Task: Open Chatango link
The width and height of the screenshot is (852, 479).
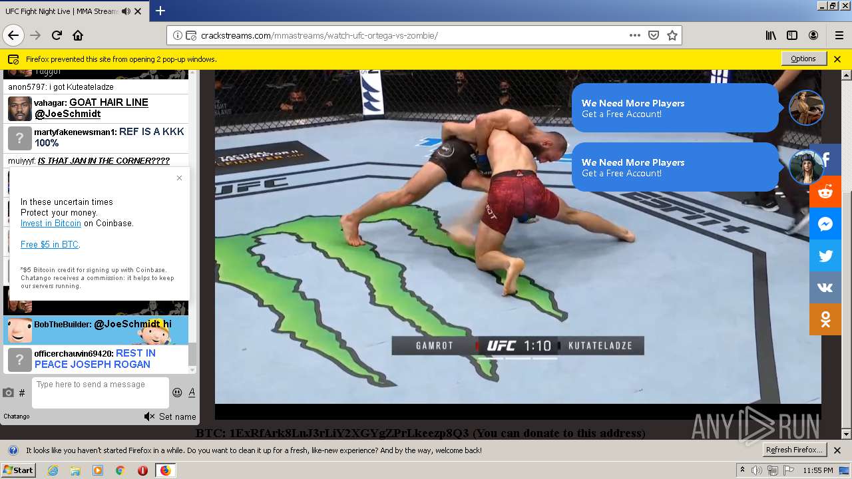Action: pyautogui.click(x=17, y=416)
